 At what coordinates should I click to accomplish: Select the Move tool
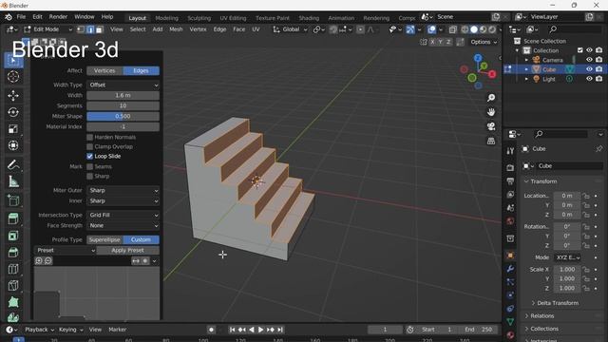(13, 95)
